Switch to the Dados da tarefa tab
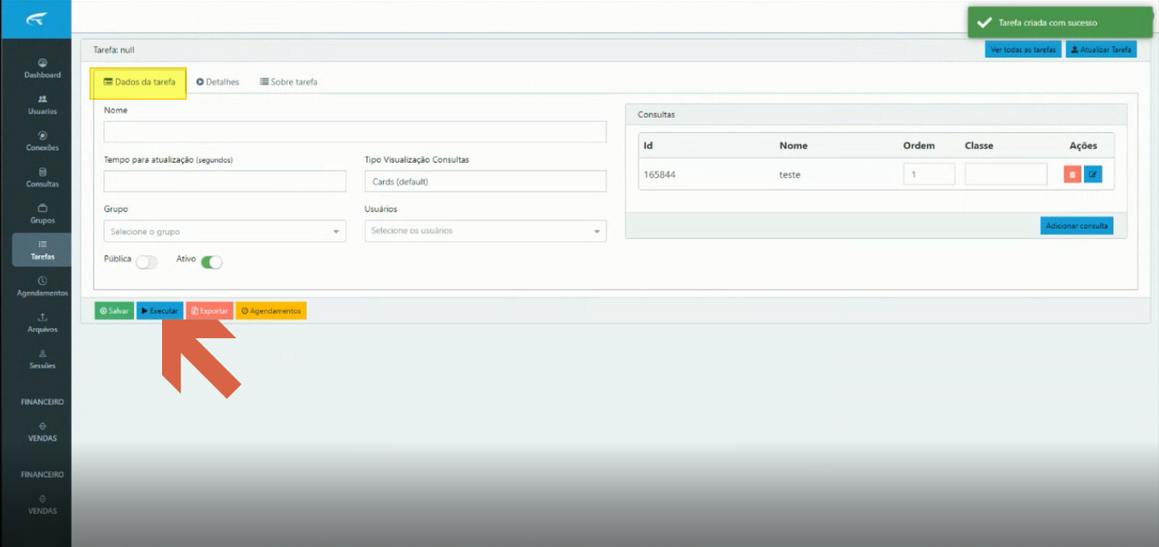This screenshot has height=547, width=1159. [x=139, y=83]
